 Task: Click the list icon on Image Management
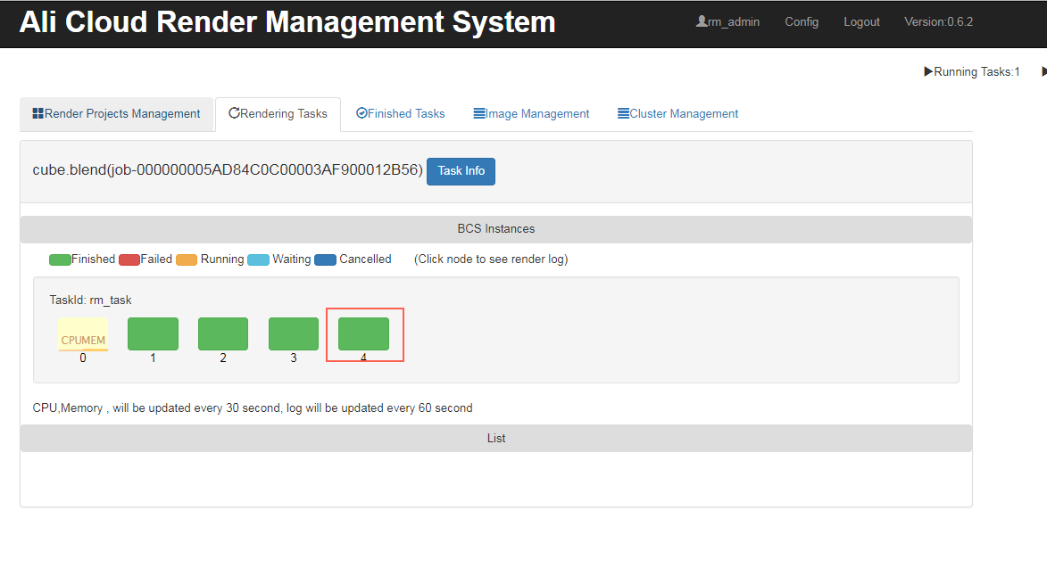(479, 113)
